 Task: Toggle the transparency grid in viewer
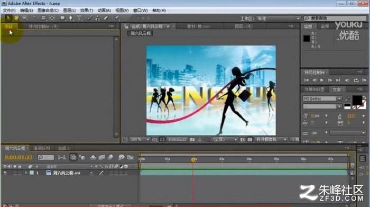pyautogui.click(x=250, y=140)
